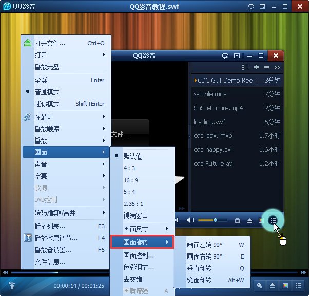Image resolution: width=309 pixels, height=296 pixels.
Task: Click the playlist view mode icon in the inner window
Action: 245,67
